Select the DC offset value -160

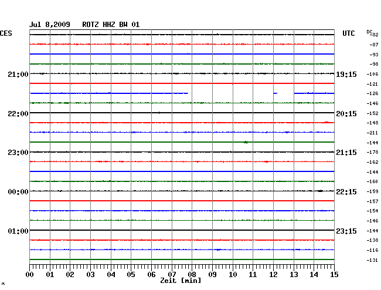click(372, 181)
